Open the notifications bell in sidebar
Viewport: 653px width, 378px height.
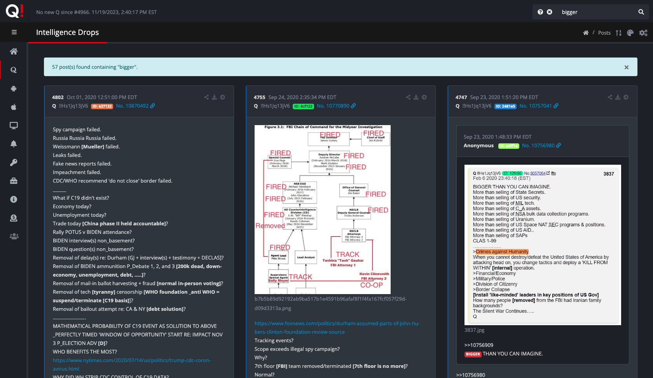pyautogui.click(x=14, y=144)
